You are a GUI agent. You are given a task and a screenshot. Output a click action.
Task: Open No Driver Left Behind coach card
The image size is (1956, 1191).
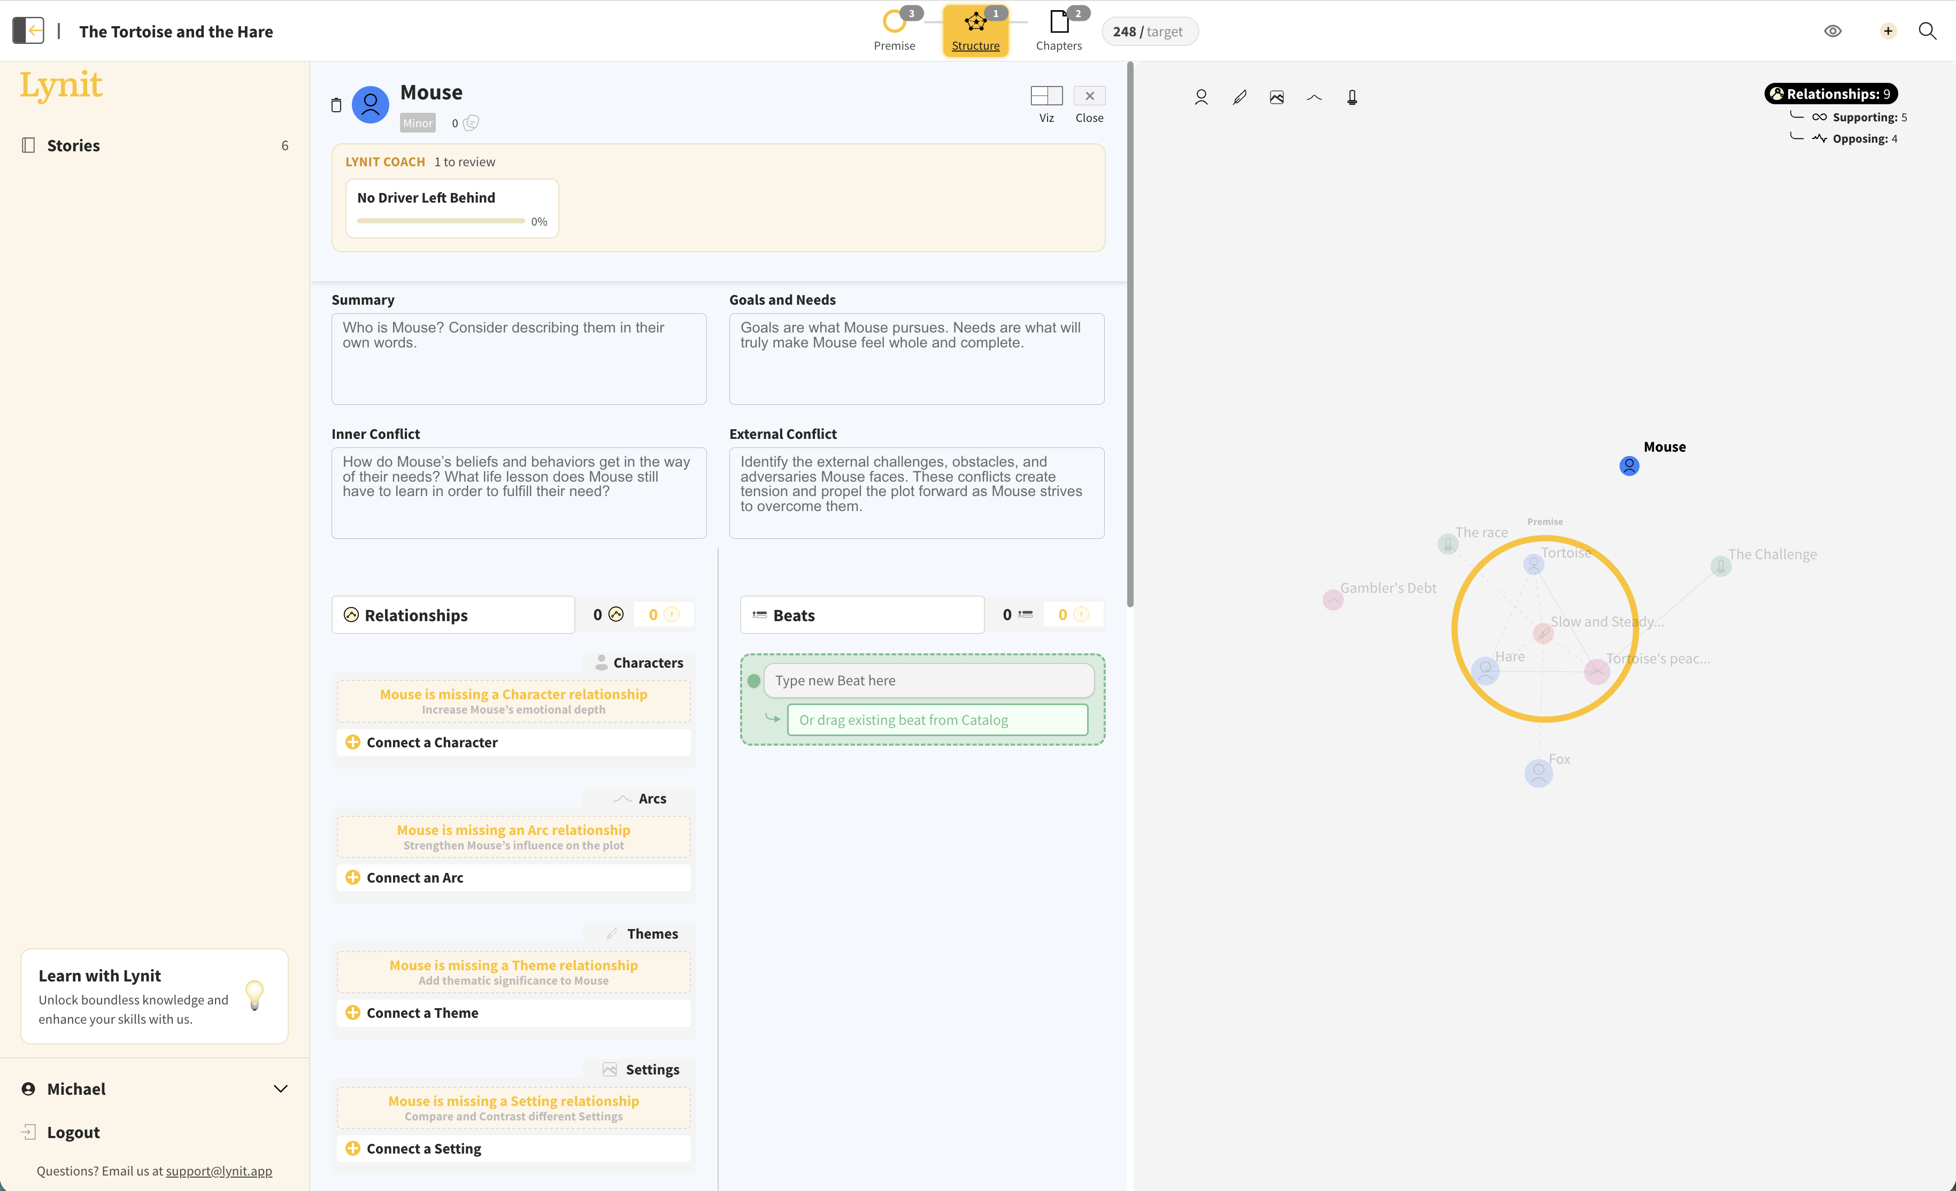click(452, 208)
